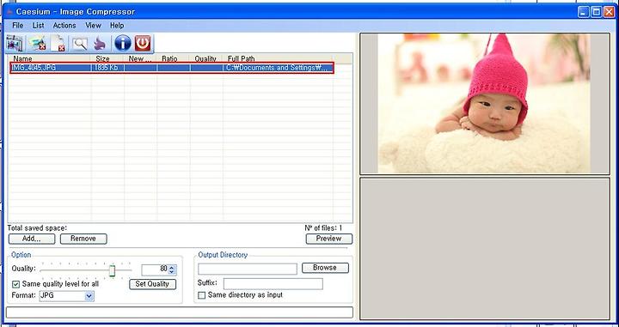Click the Suffix input field
This screenshot has height=327, width=619.
click(273, 284)
